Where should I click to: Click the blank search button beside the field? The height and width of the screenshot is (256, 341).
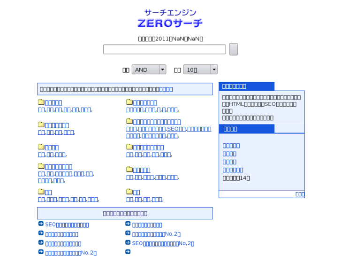tap(233, 49)
